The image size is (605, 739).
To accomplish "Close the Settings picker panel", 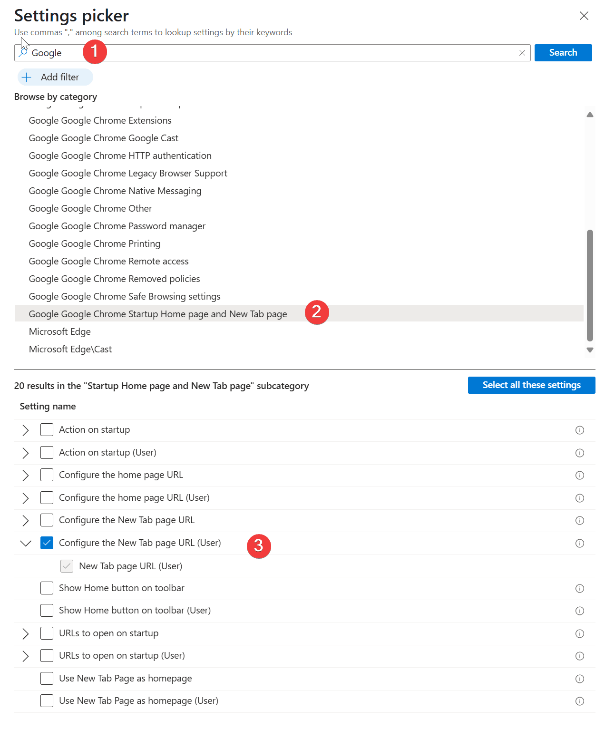I will pos(584,16).
